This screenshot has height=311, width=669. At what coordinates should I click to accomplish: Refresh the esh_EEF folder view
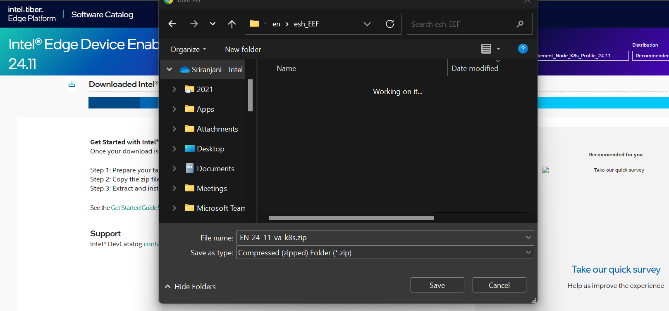click(x=390, y=24)
